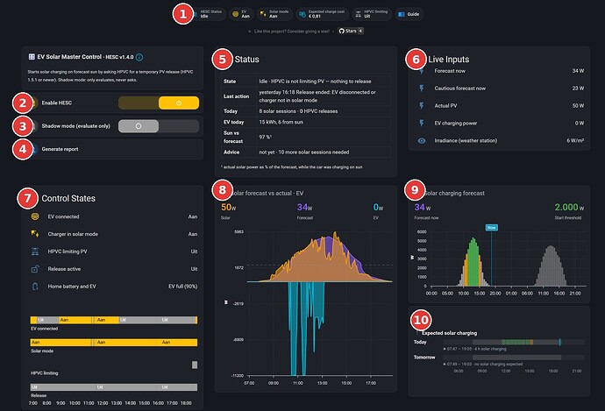Click the Solar mode chip icon
Screen dimensions: 605x411
(263, 14)
